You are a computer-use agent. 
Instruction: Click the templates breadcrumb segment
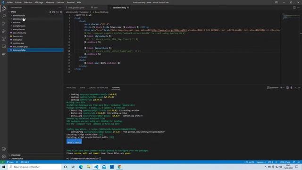[x=85, y=12]
